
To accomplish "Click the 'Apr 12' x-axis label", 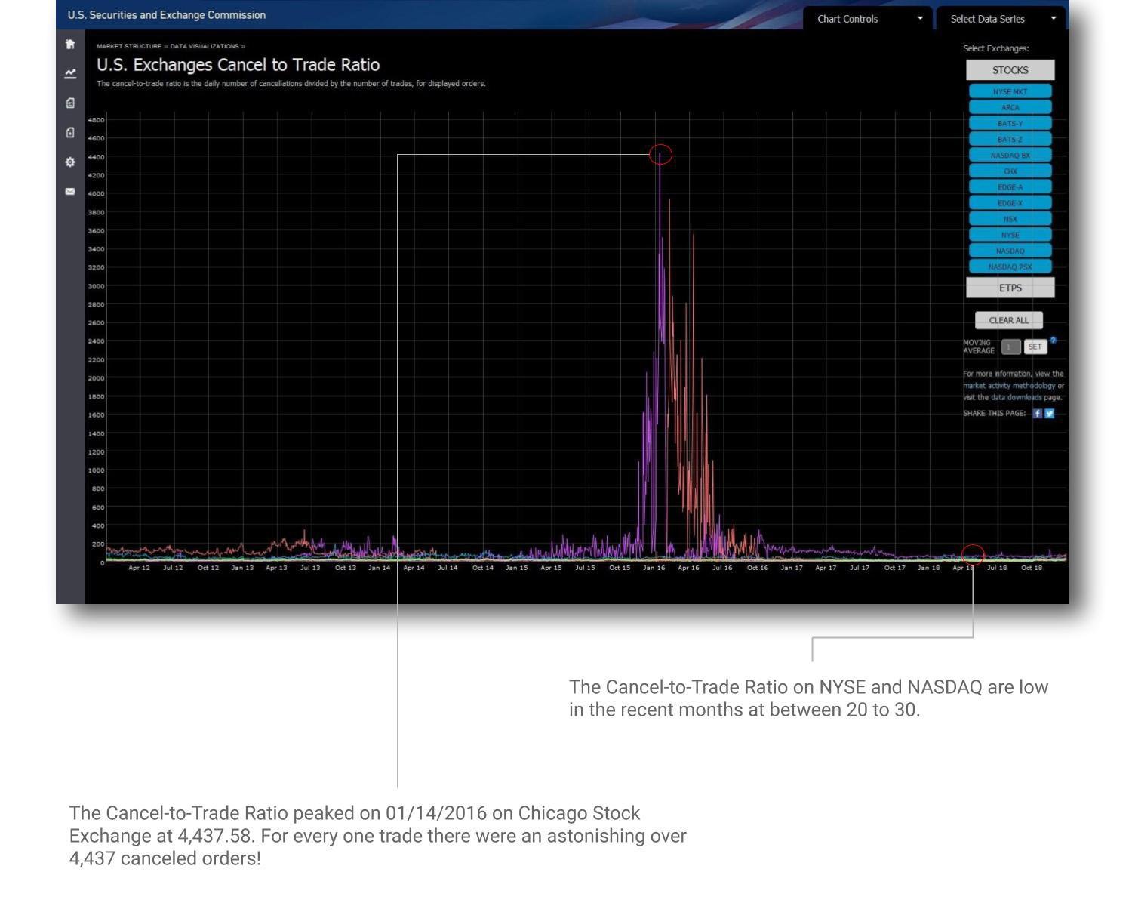I will (139, 568).
